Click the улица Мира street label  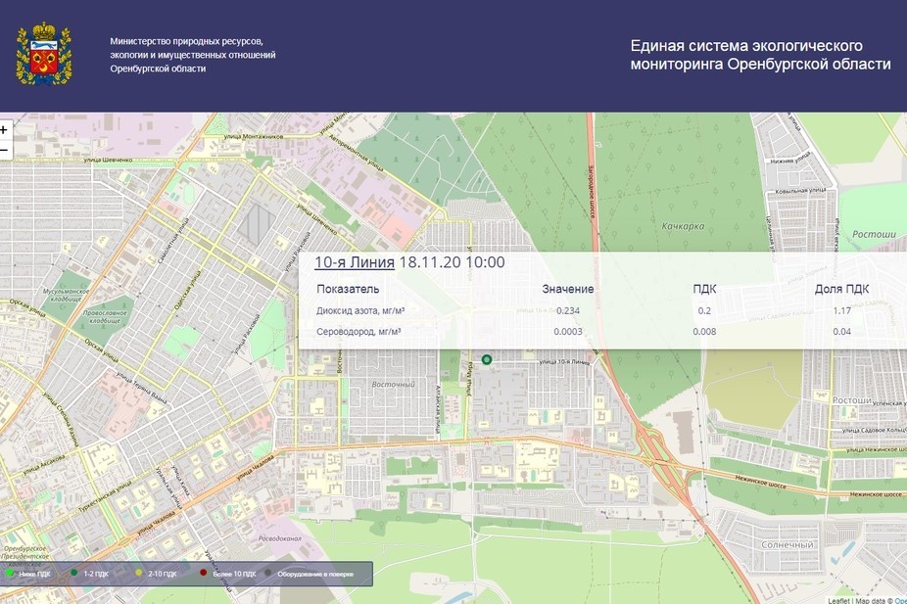click(469, 379)
